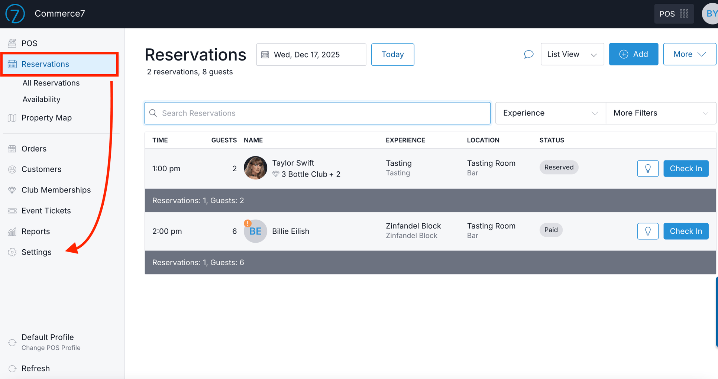Click the Reserved status badge
The height and width of the screenshot is (379, 718).
click(x=559, y=167)
